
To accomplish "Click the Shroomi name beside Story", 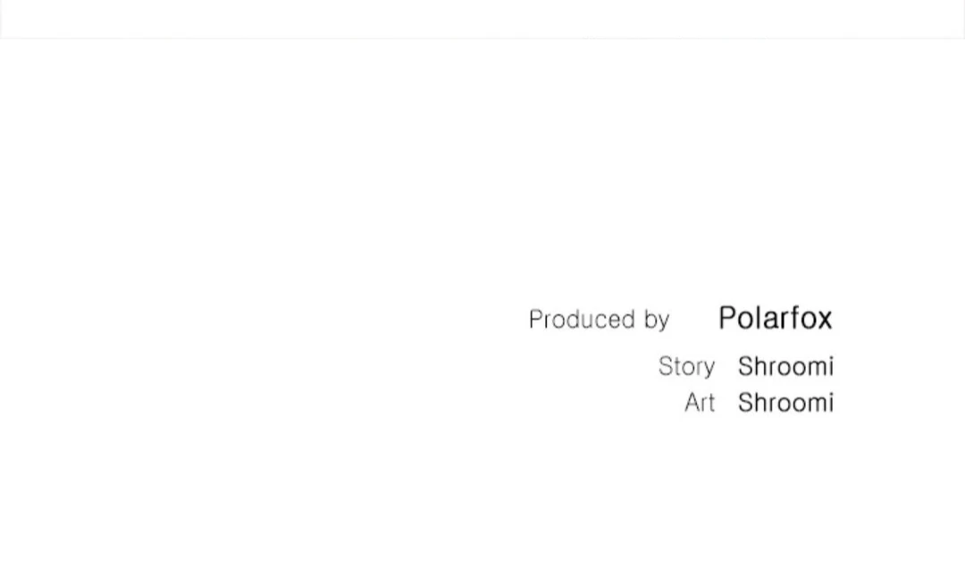I will point(786,366).
